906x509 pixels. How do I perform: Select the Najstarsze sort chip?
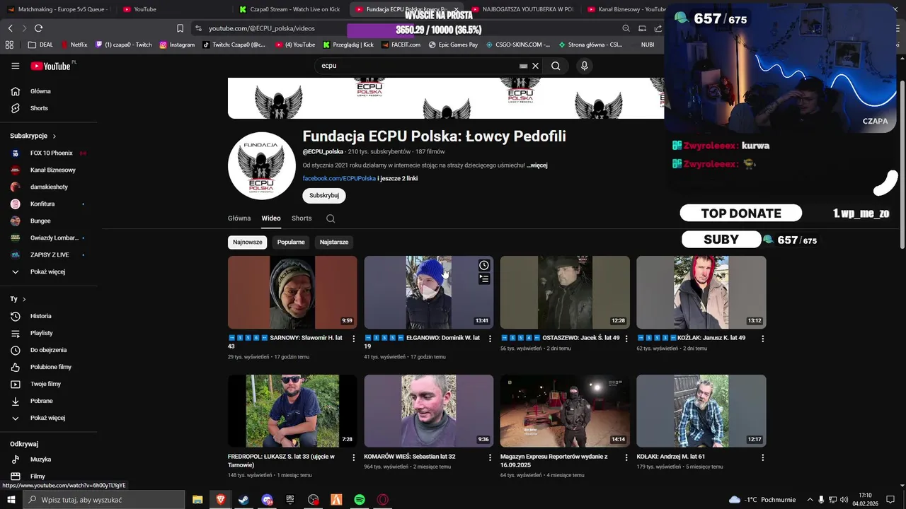tap(334, 242)
